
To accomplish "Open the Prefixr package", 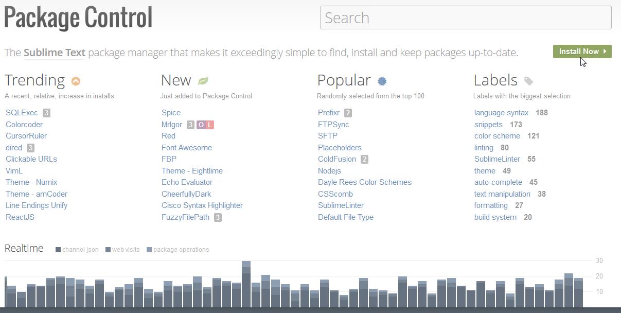I will (x=329, y=113).
